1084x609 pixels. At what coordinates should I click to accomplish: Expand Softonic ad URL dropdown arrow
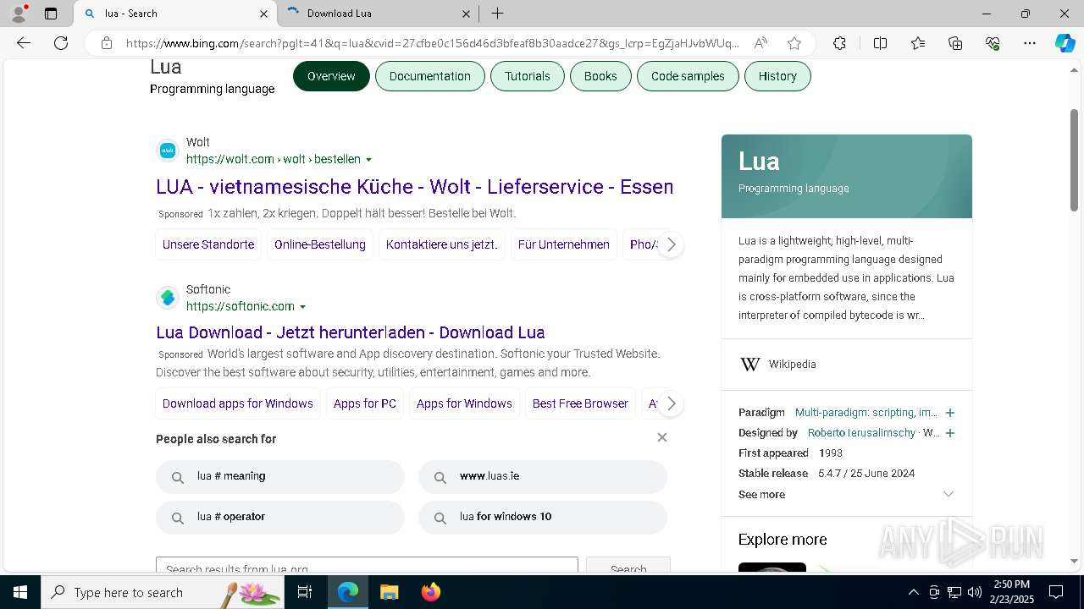click(x=302, y=307)
